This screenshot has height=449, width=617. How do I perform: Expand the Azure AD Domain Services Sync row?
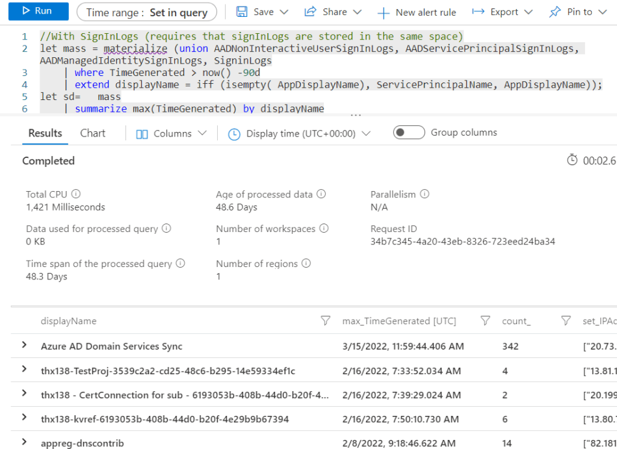tap(25, 346)
